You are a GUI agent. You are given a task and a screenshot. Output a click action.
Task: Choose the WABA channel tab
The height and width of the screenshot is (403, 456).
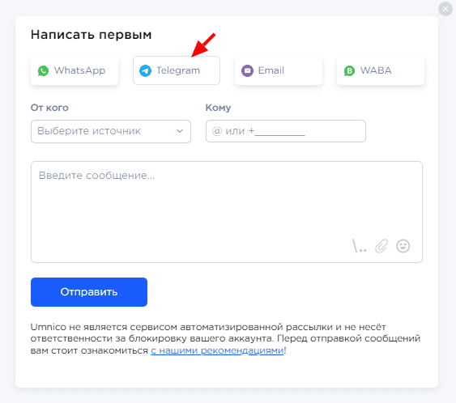[x=381, y=70]
